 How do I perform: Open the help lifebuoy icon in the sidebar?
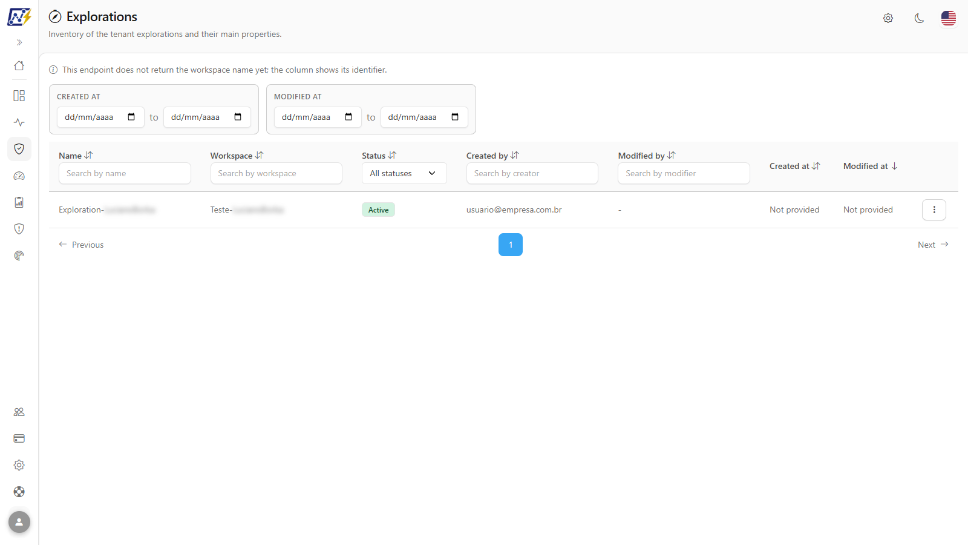coord(19,492)
